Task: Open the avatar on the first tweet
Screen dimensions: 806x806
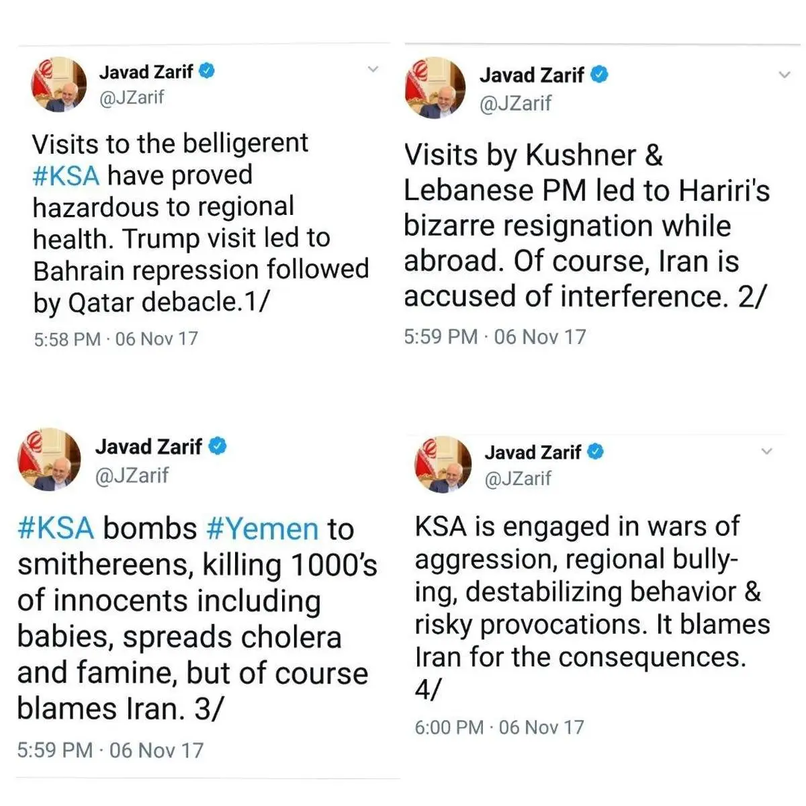Action: pyautogui.click(x=59, y=84)
